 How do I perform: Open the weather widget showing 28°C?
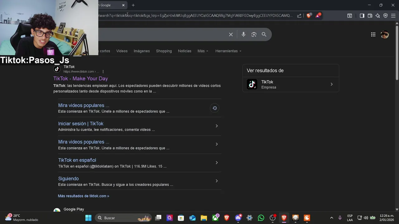click(22, 218)
